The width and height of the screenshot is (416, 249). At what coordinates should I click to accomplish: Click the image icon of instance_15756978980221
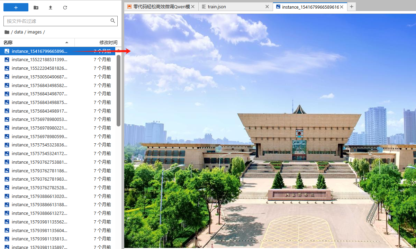point(7,128)
